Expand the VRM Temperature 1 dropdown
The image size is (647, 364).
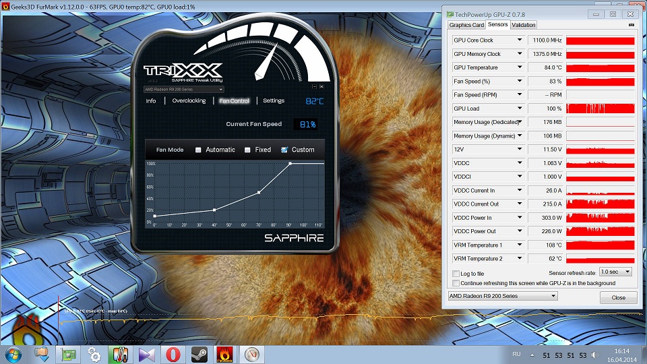(x=520, y=245)
